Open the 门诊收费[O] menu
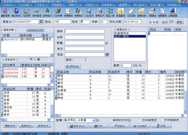Viewport: 188px width, 135px height. [25, 5]
